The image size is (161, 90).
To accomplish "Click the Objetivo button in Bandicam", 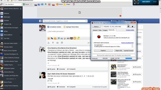I will (96, 26).
